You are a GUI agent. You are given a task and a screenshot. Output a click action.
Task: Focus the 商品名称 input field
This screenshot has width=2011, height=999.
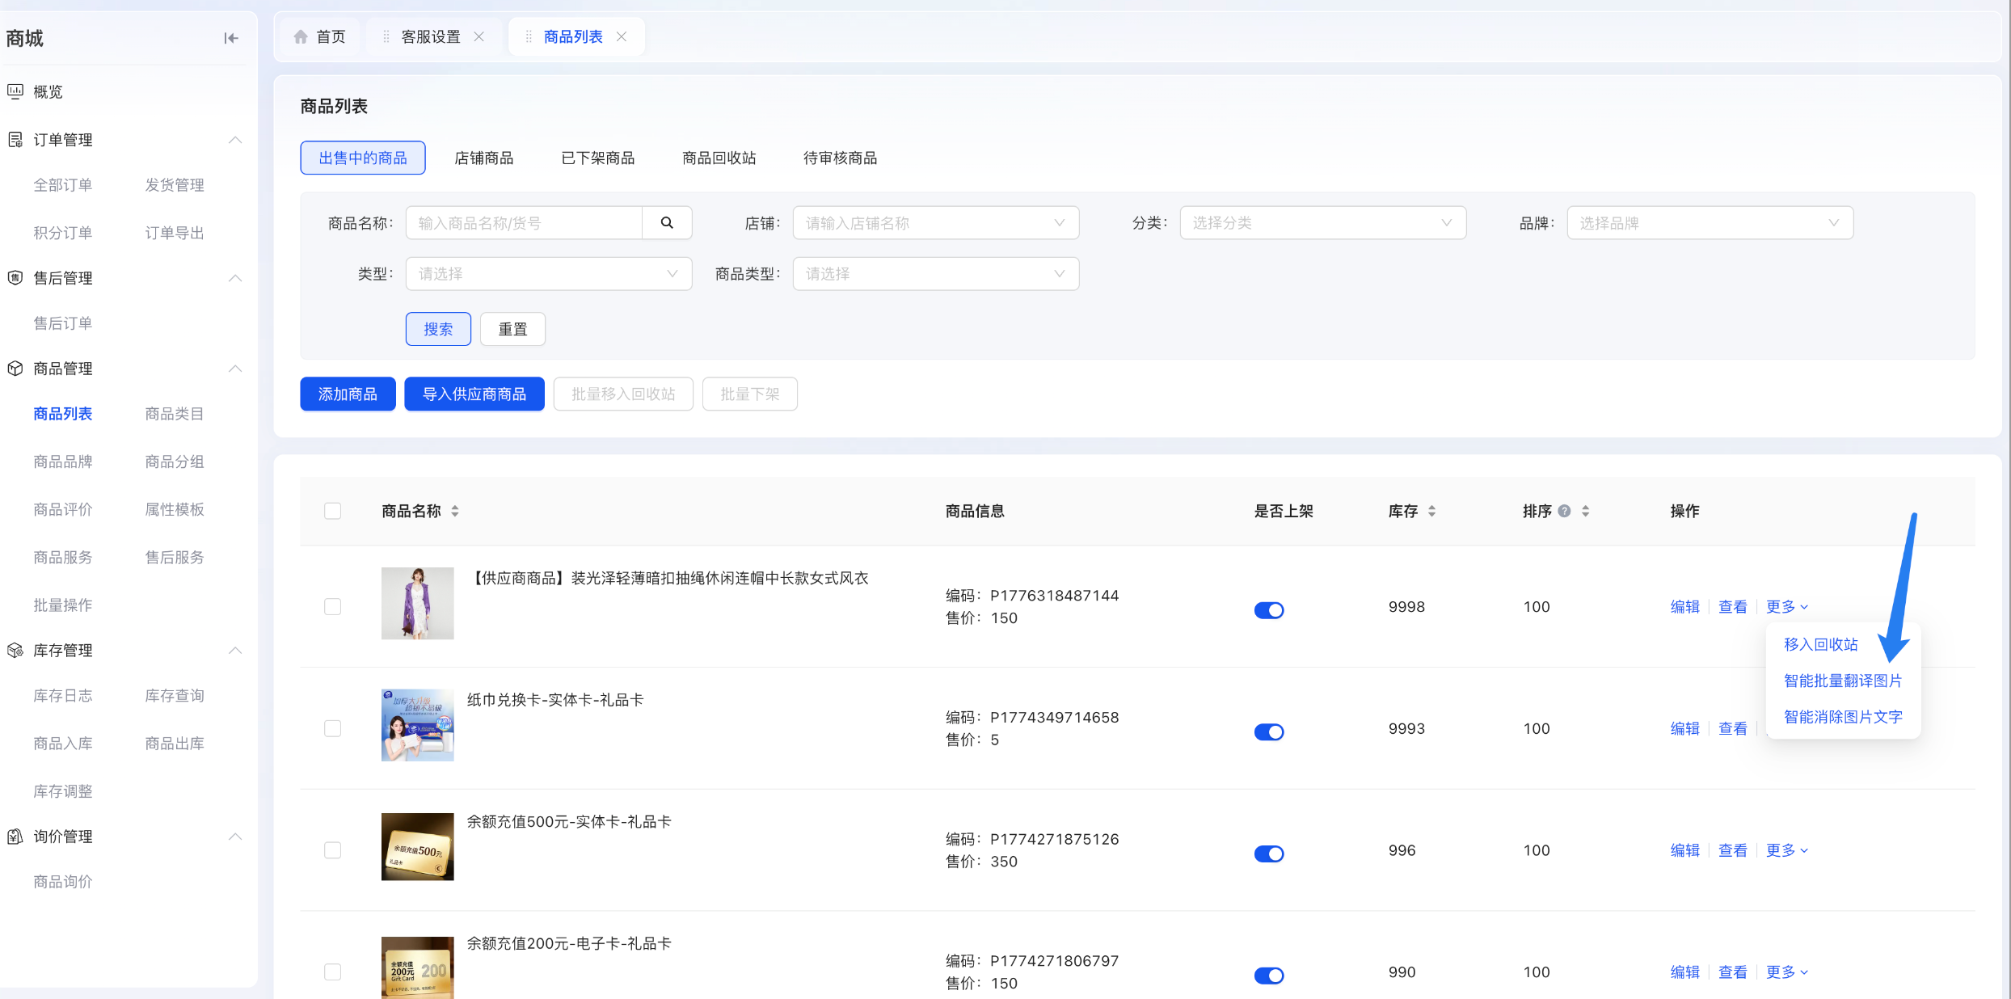tap(524, 223)
